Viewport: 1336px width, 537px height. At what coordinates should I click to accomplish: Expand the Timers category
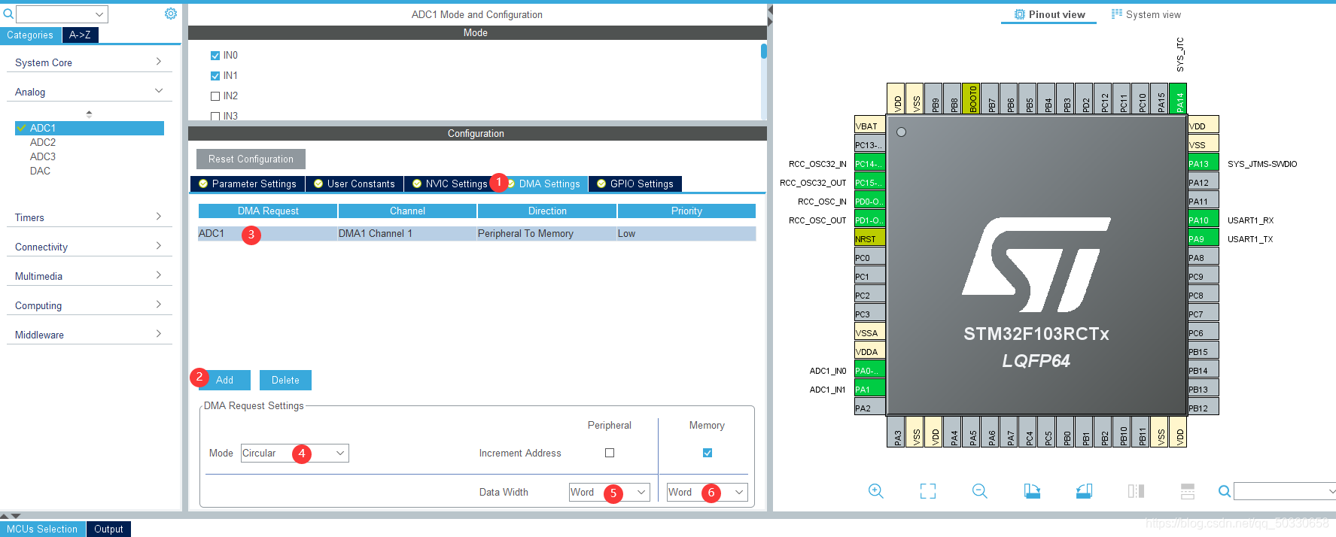tap(89, 217)
